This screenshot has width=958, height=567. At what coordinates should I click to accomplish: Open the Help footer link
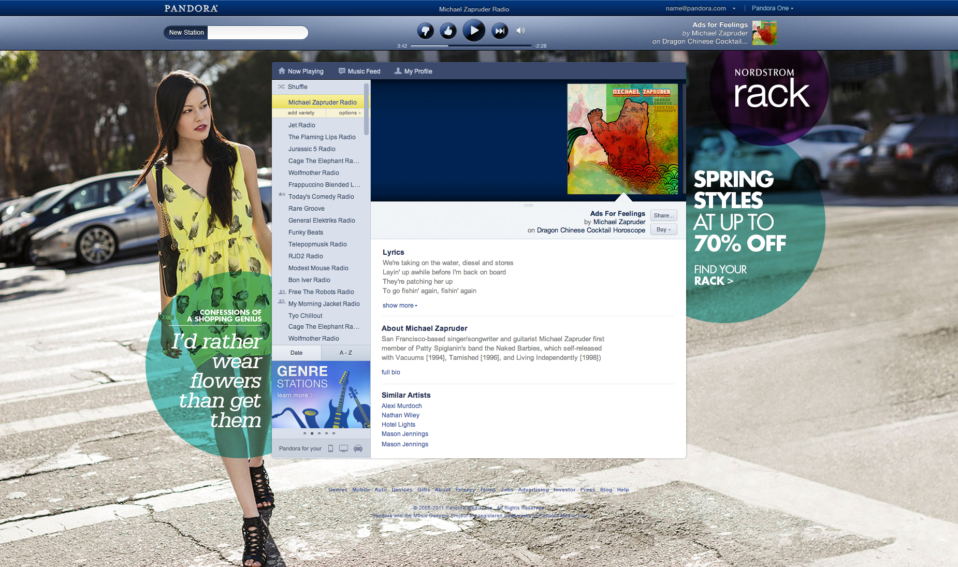623,490
